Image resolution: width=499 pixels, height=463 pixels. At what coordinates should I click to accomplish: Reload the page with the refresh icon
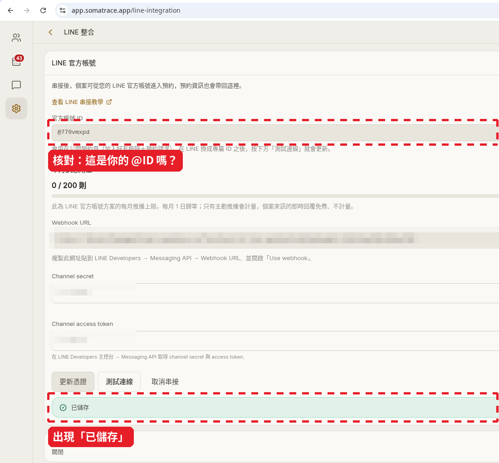click(43, 10)
